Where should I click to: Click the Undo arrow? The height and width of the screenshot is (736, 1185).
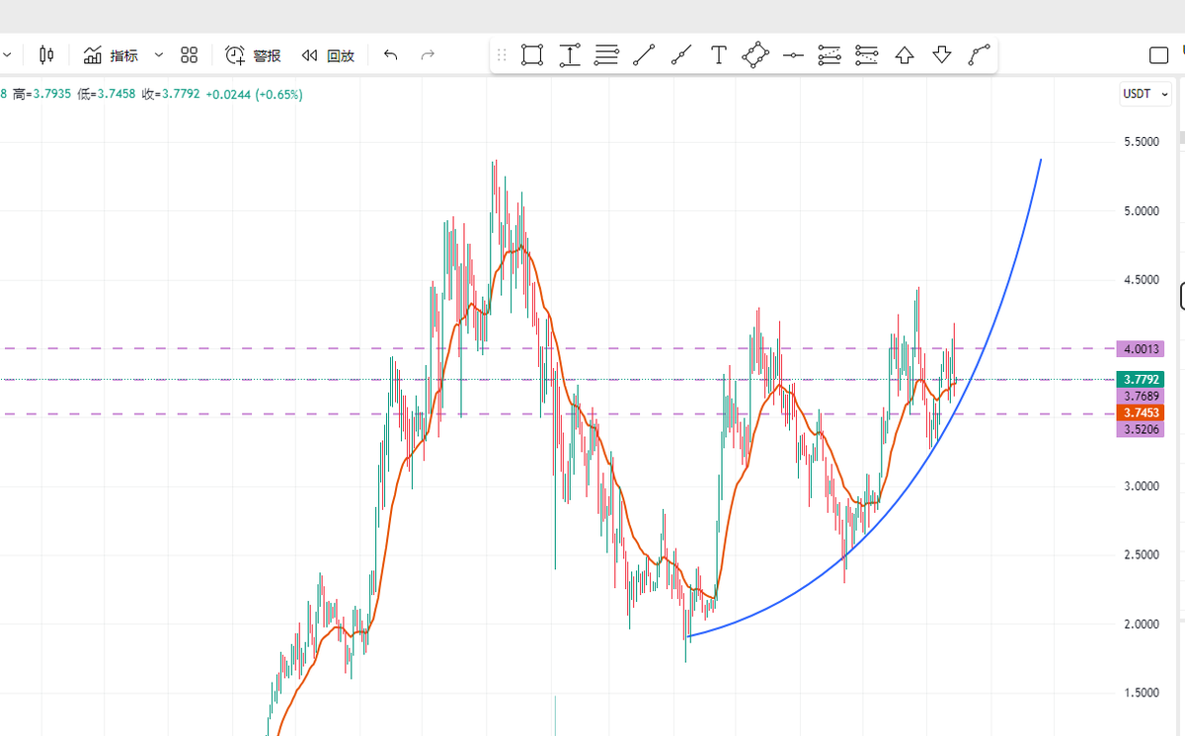point(390,55)
